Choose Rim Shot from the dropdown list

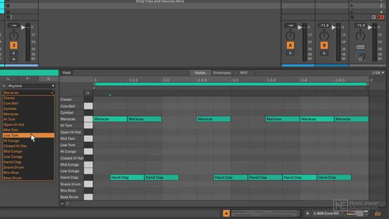tap(29, 173)
